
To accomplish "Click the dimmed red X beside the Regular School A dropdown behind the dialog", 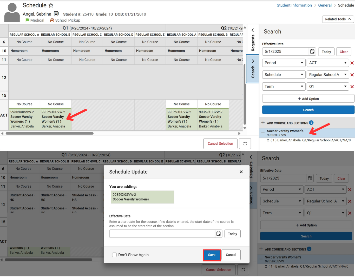I will tap(350, 201).
